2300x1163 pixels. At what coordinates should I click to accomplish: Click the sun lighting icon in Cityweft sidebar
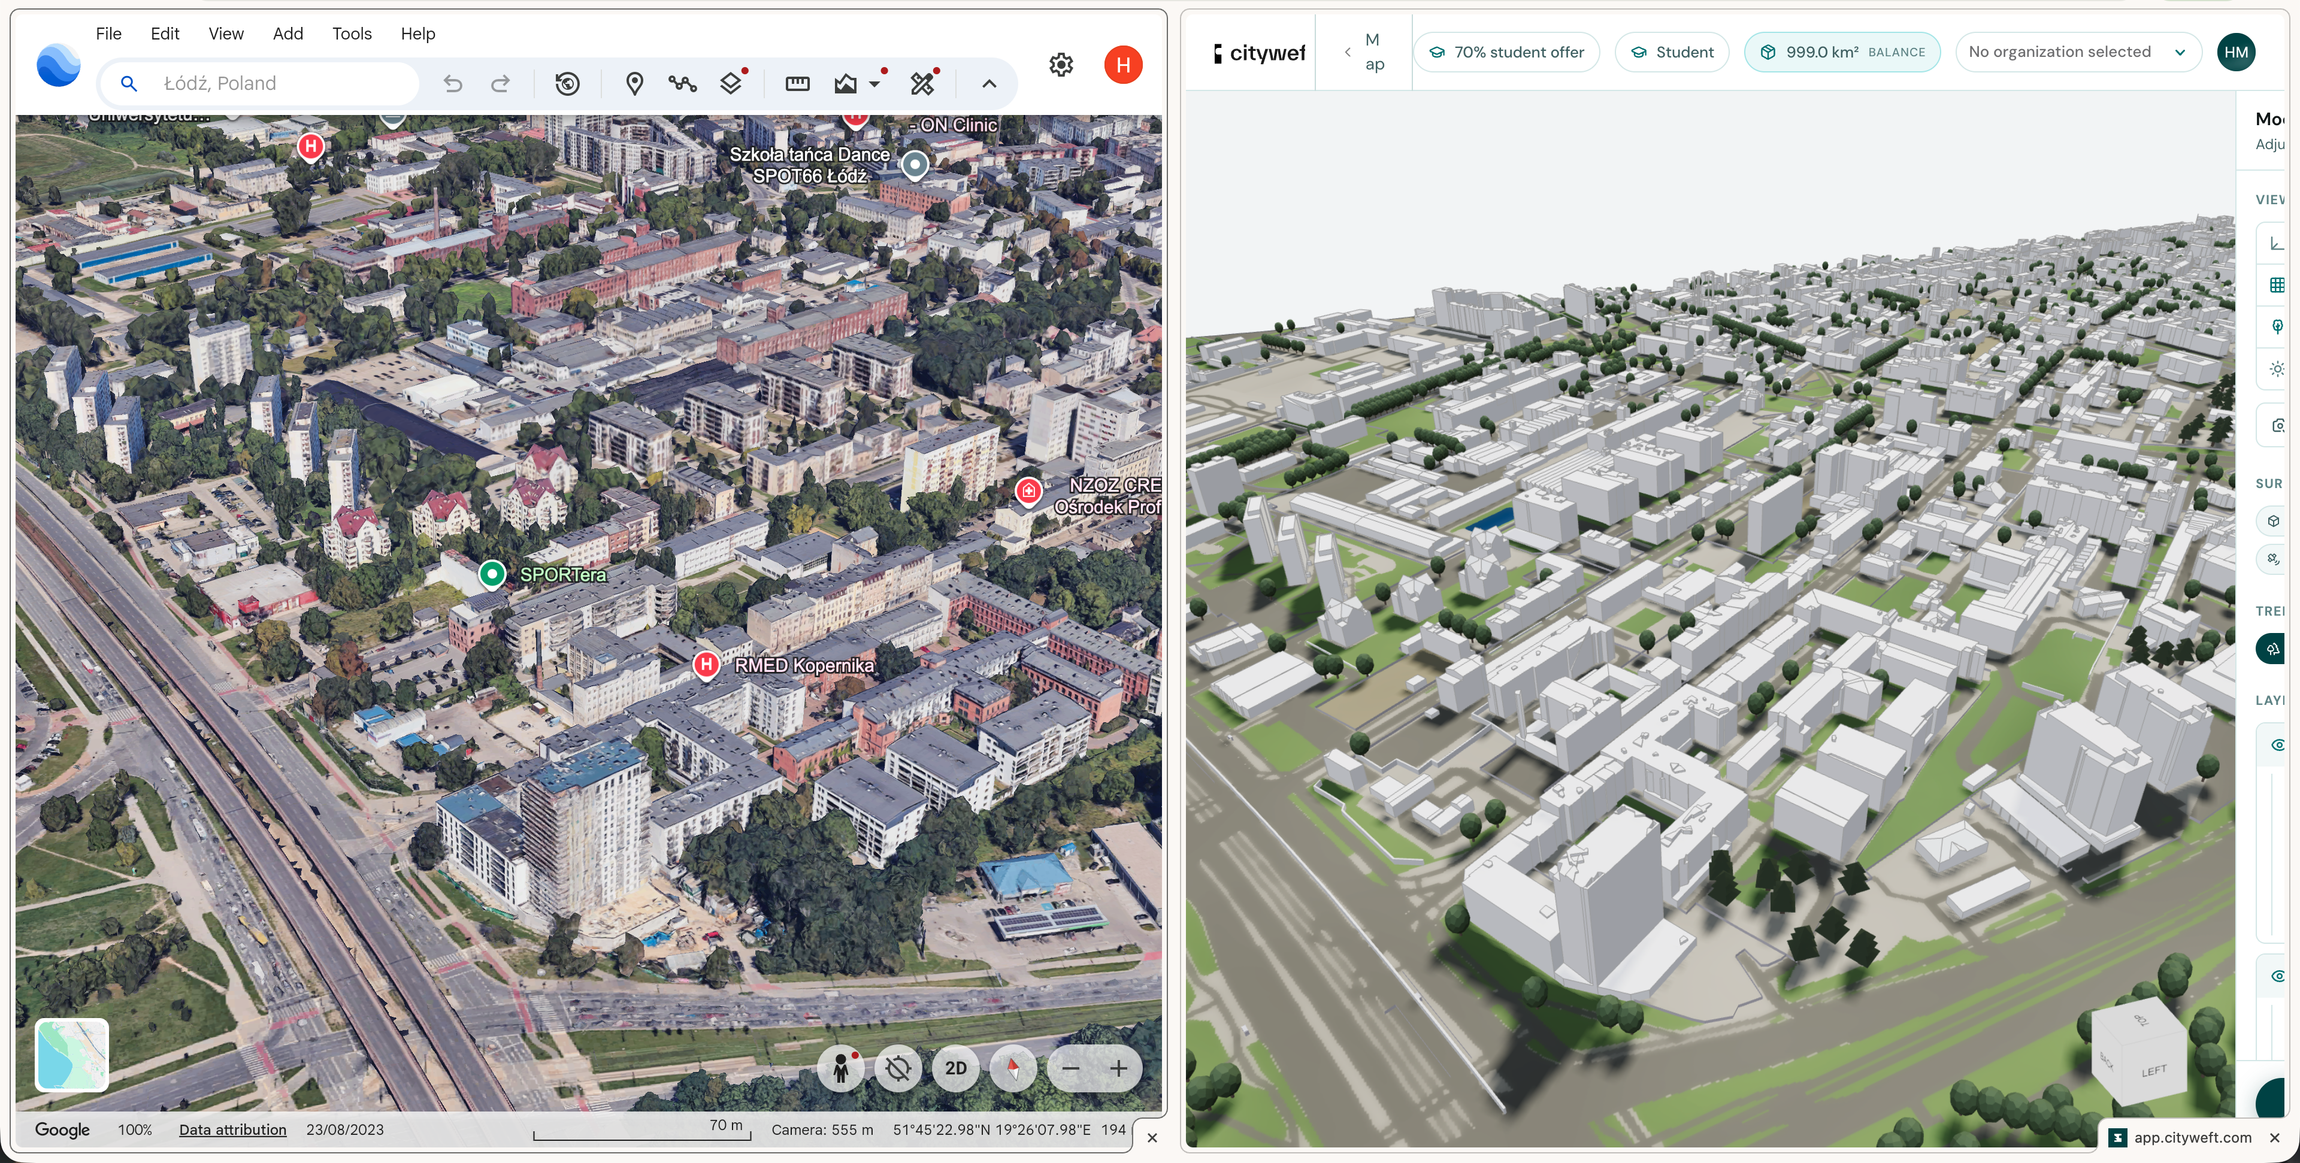click(2277, 369)
